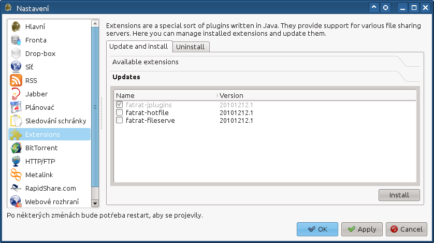The height and width of the screenshot is (243, 434).
Task: Select the Metalink icon
Action: [16, 175]
